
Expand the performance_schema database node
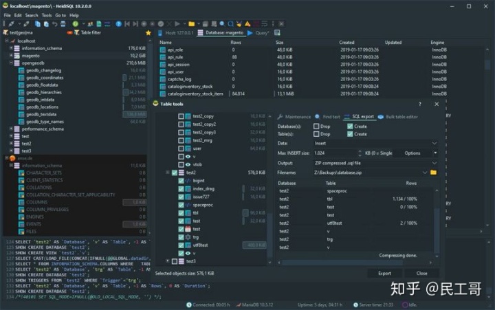tap(11, 129)
